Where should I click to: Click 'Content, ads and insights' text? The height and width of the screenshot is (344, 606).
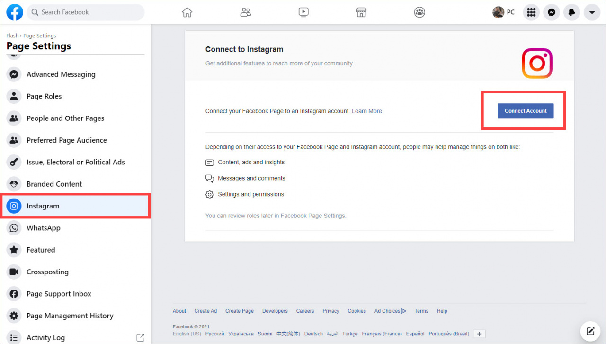coord(251,162)
